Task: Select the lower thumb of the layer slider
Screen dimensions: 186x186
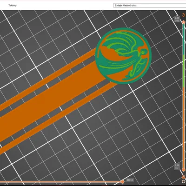Action: tap(184, 170)
